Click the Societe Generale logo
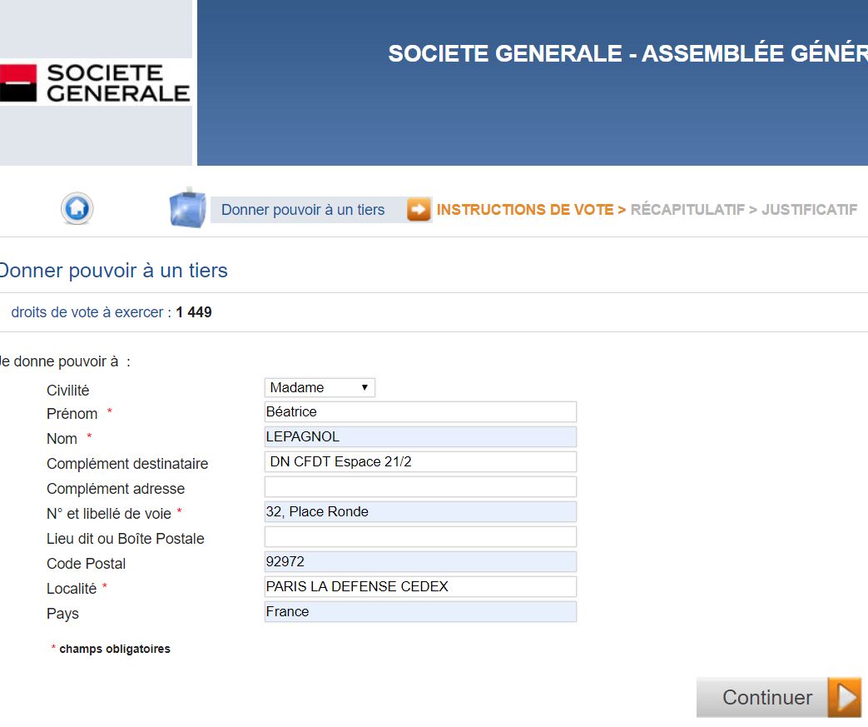Screen dimensions: 868x727 (x=95, y=83)
